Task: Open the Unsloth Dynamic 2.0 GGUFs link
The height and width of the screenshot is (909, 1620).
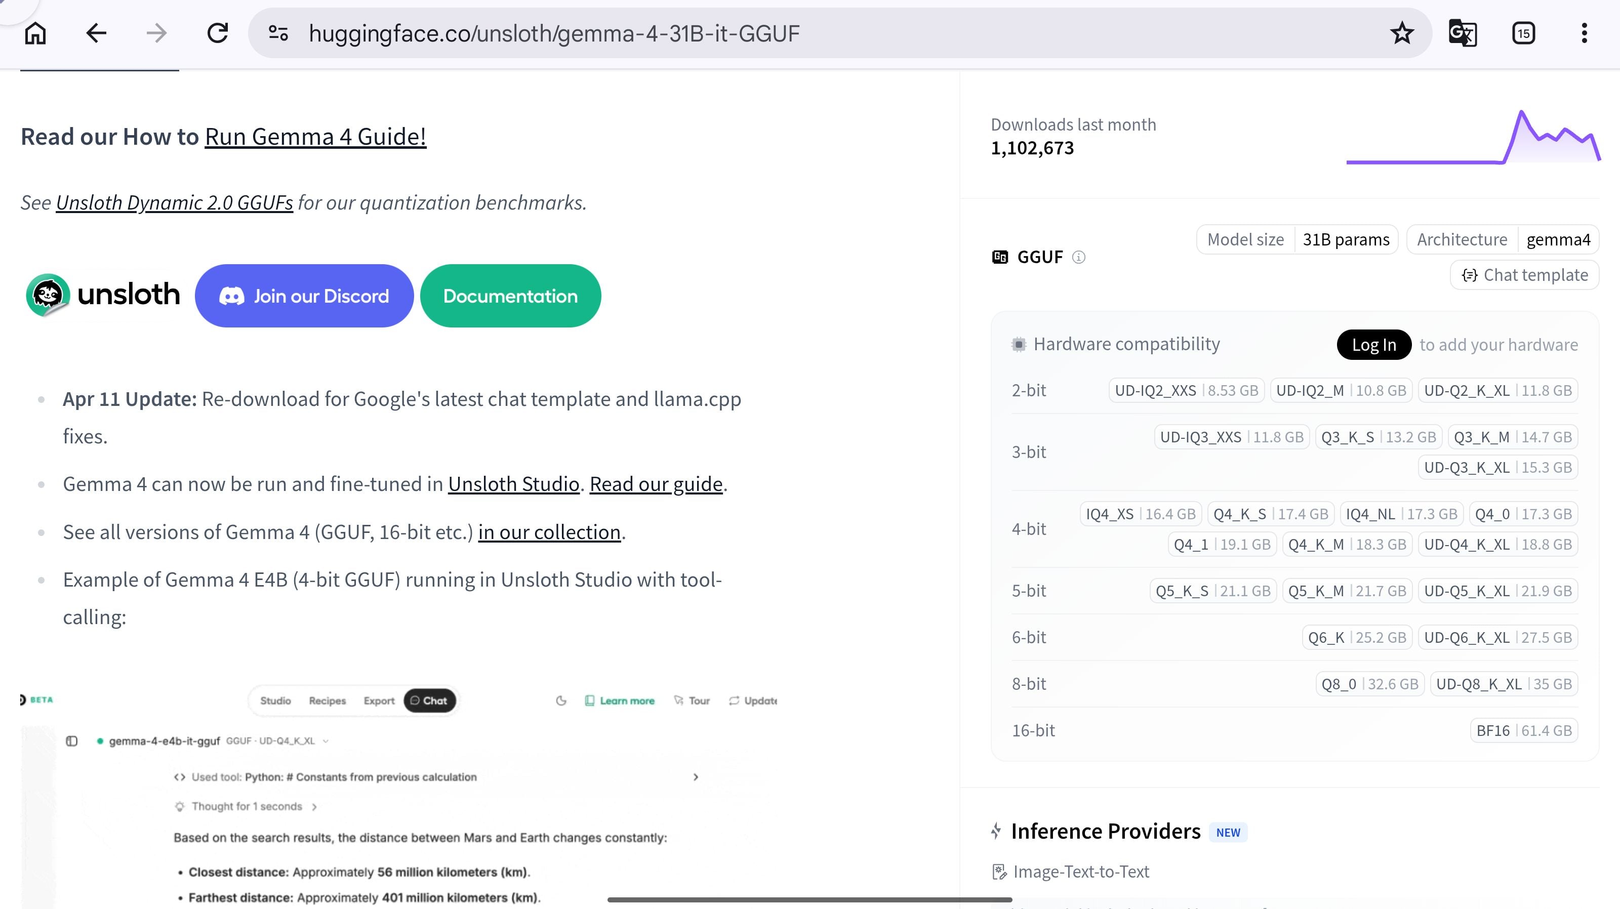Action: 174,202
